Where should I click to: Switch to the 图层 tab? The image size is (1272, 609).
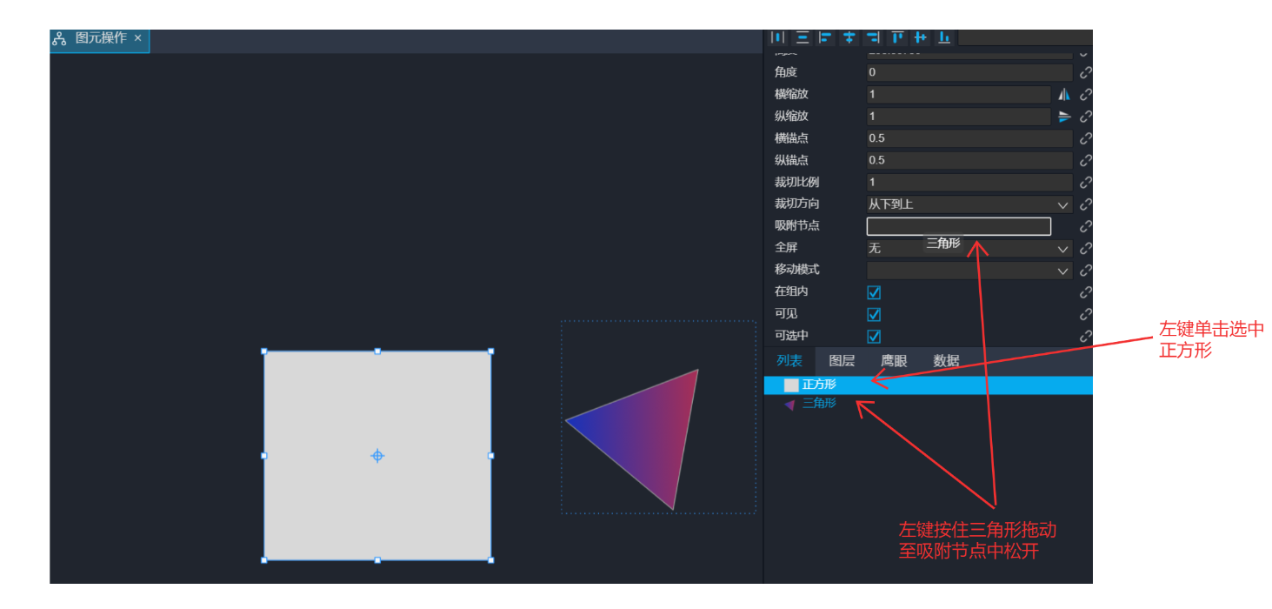842,361
